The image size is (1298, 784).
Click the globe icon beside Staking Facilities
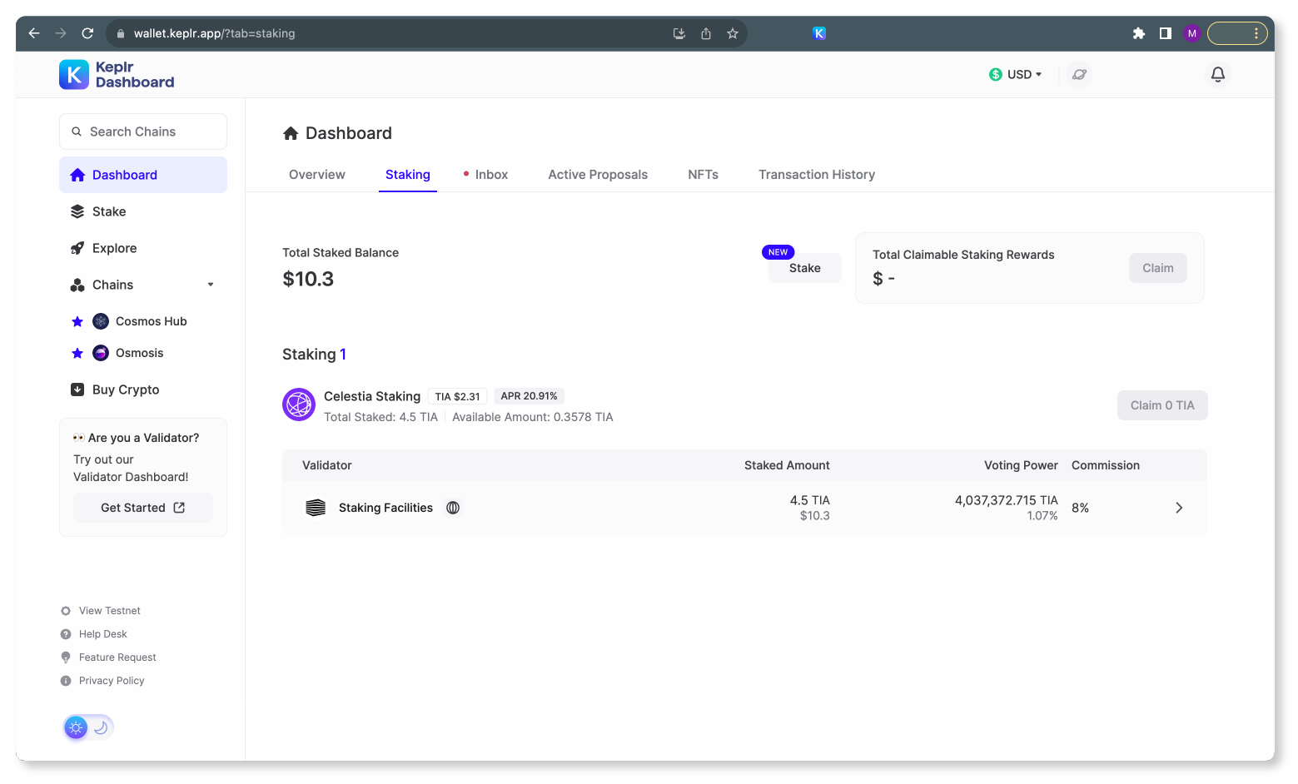(453, 508)
